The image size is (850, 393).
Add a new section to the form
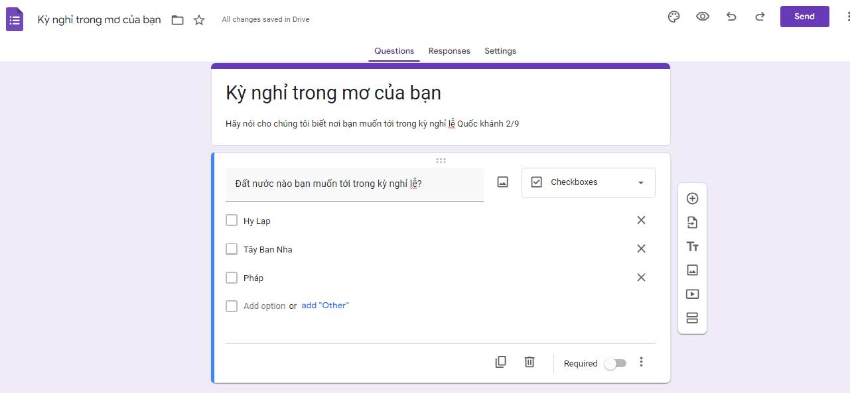(692, 317)
